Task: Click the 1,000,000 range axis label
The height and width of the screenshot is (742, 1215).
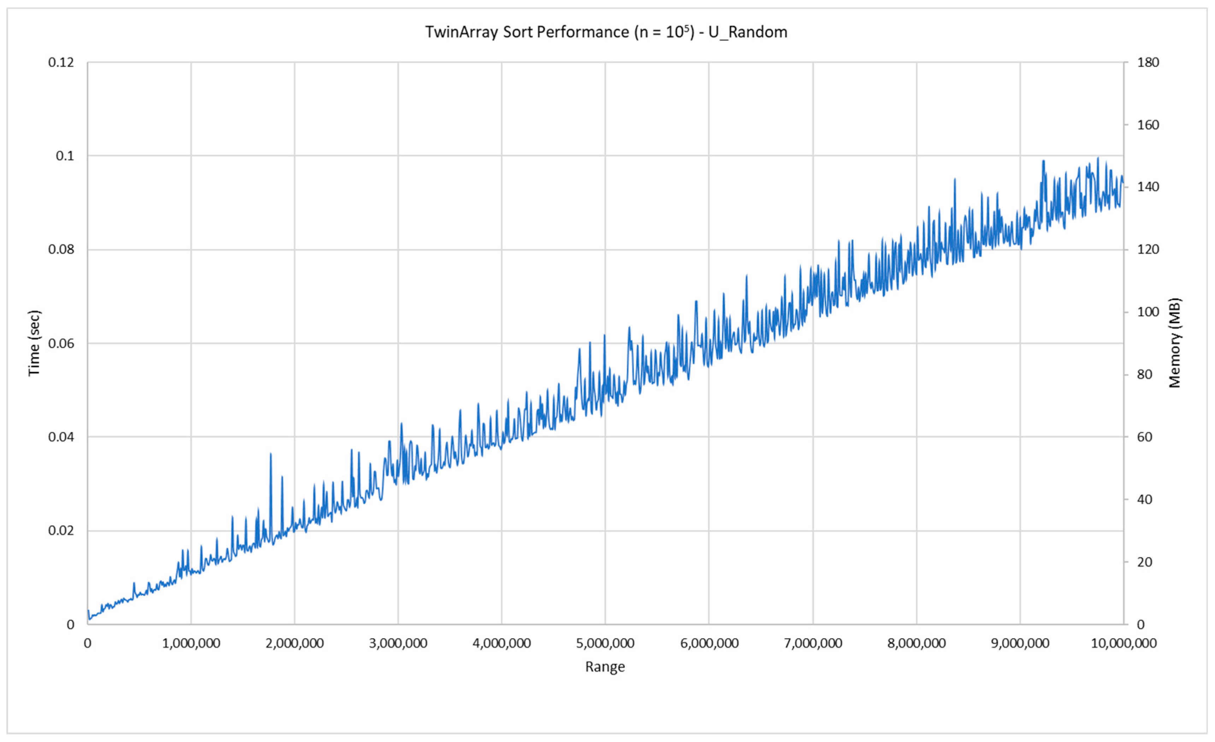Action: click(x=191, y=643)
